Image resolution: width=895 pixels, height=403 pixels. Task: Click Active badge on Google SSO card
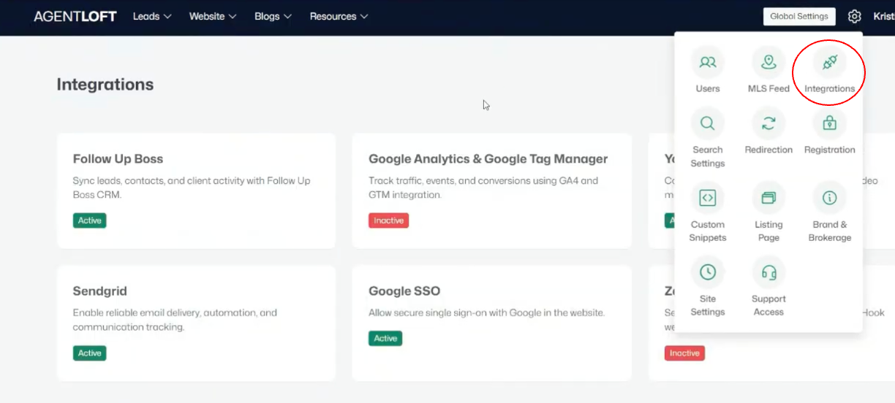[x=385, y=339]
